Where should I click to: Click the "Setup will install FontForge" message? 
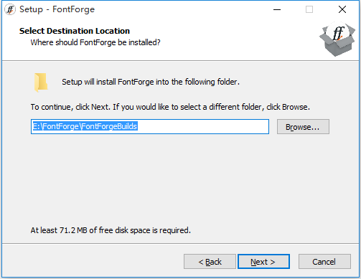(151, 82)
